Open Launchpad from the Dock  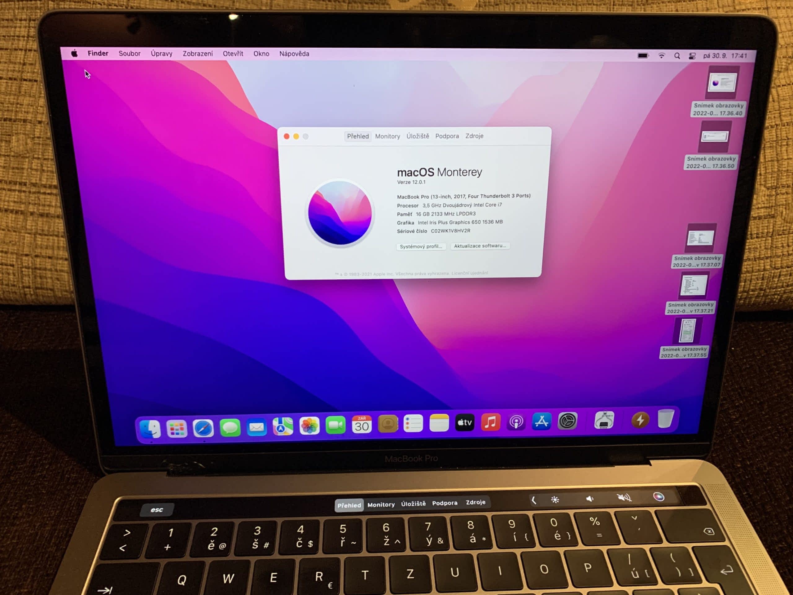pyautogui.click(x=177, y=429)
